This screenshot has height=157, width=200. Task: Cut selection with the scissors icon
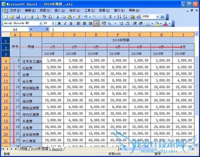(58, 17)
